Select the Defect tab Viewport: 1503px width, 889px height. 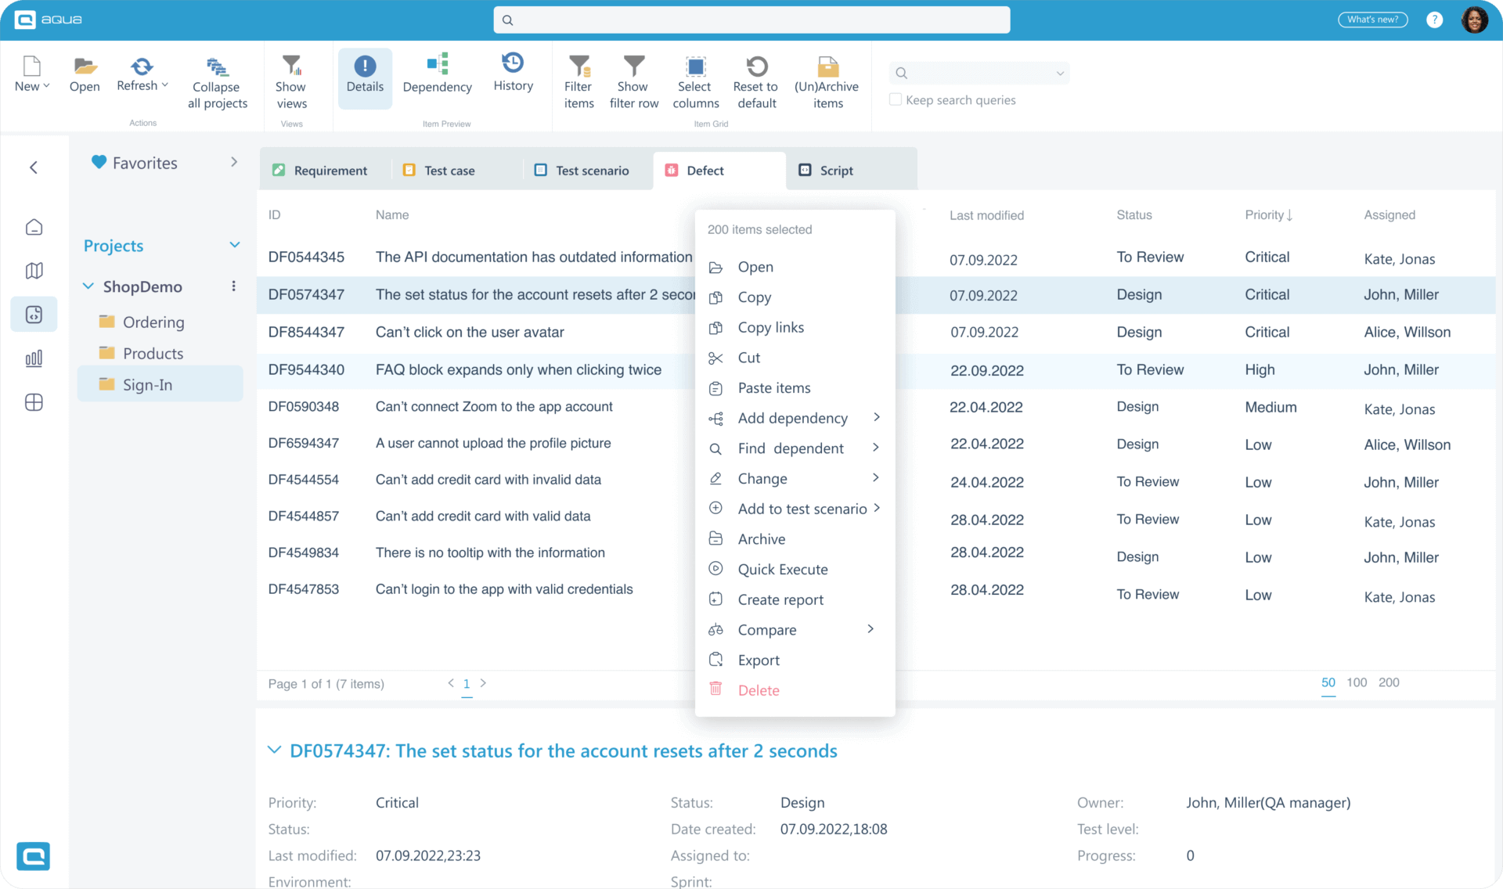tap(704, 169)
